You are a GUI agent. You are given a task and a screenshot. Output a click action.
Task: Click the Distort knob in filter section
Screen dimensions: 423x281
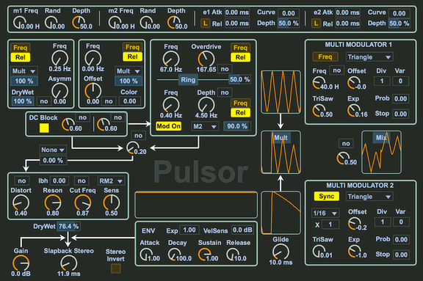coord(21,202)
